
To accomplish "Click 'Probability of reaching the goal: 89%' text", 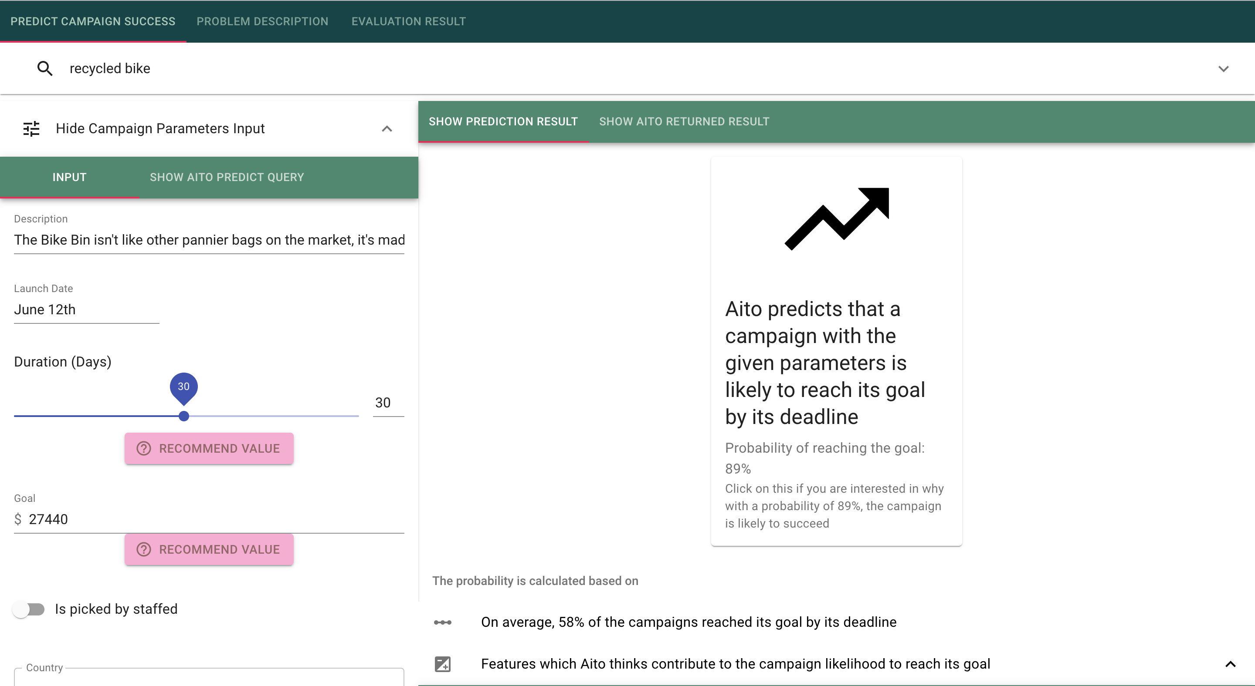I will click(x=825, y=458).
